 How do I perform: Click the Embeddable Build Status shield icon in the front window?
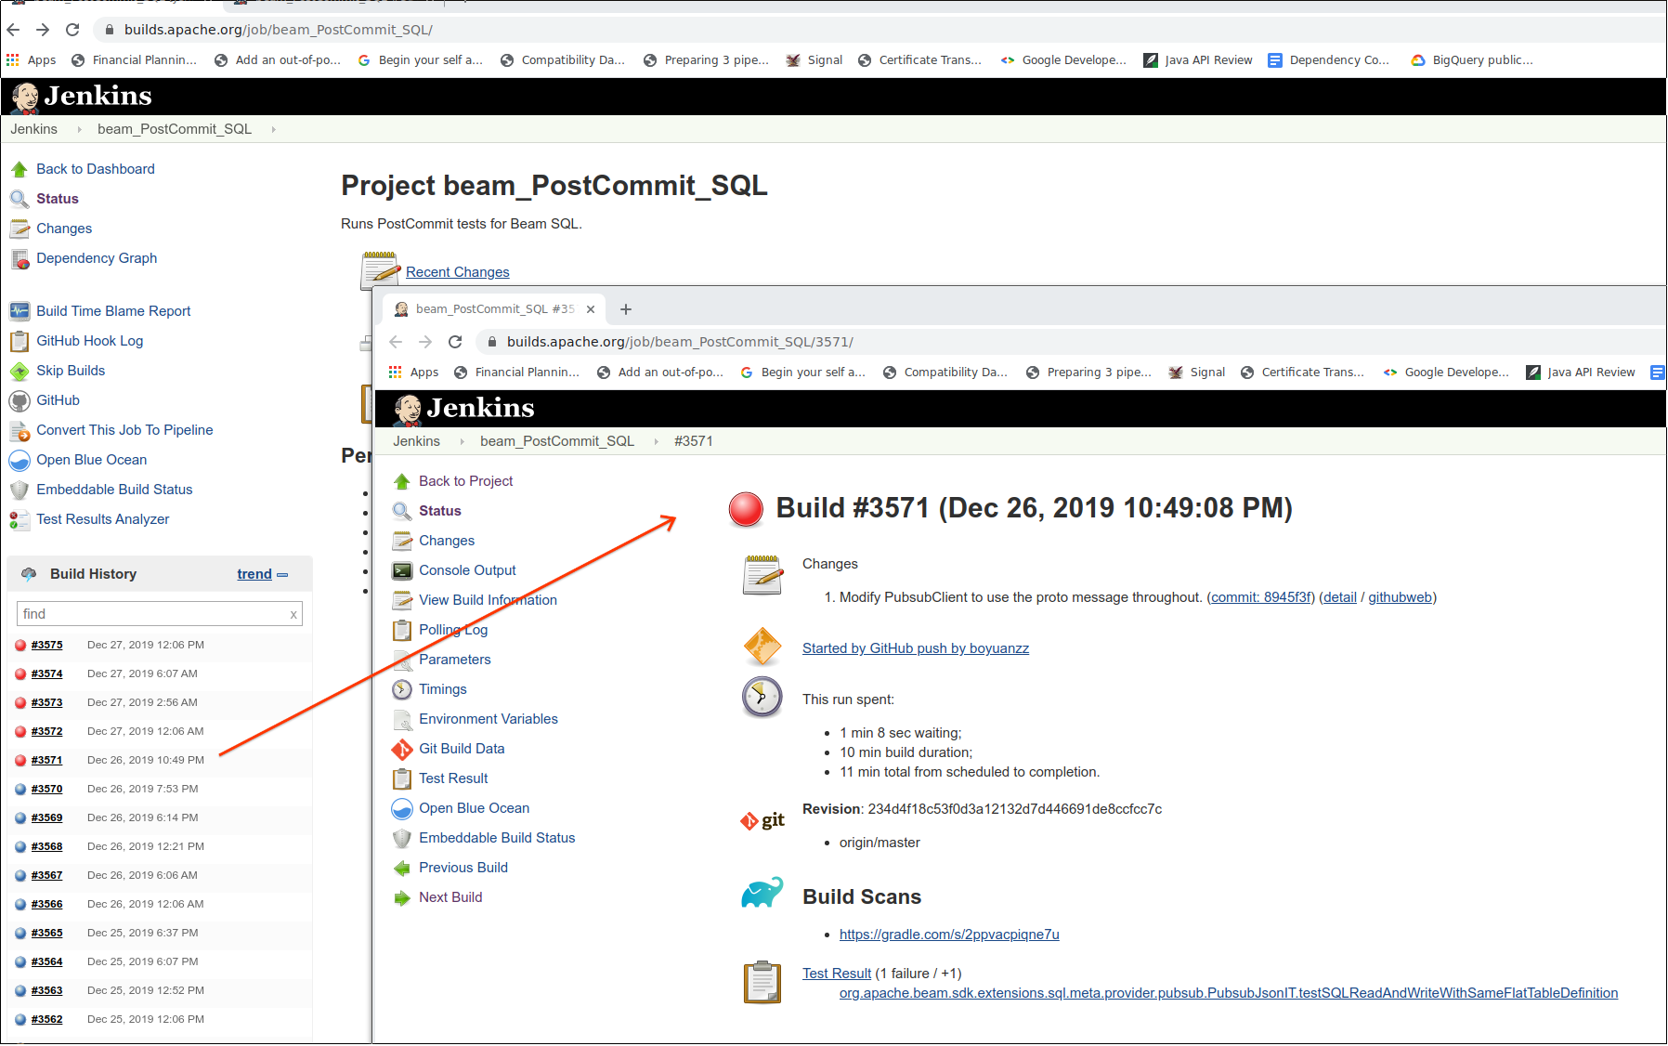point(402,838)
